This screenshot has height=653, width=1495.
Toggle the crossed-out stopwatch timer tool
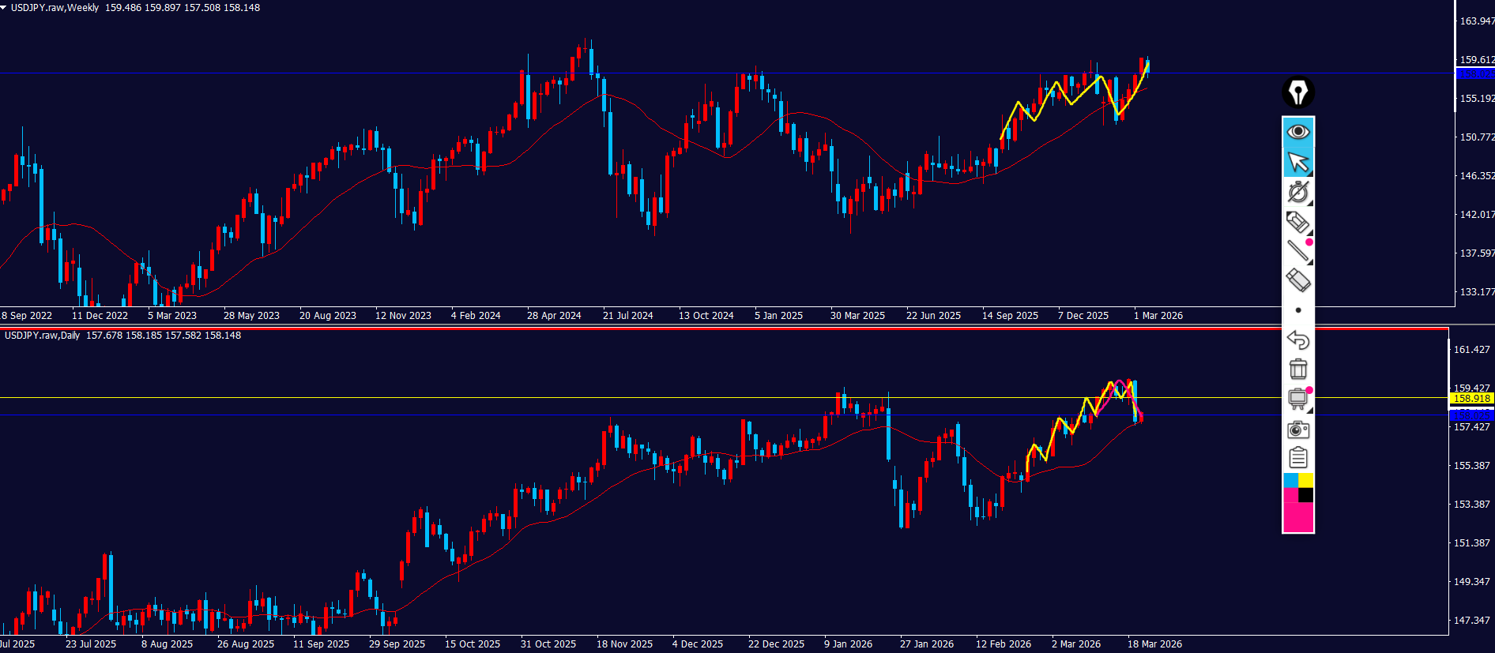(x=1297, y=192)
